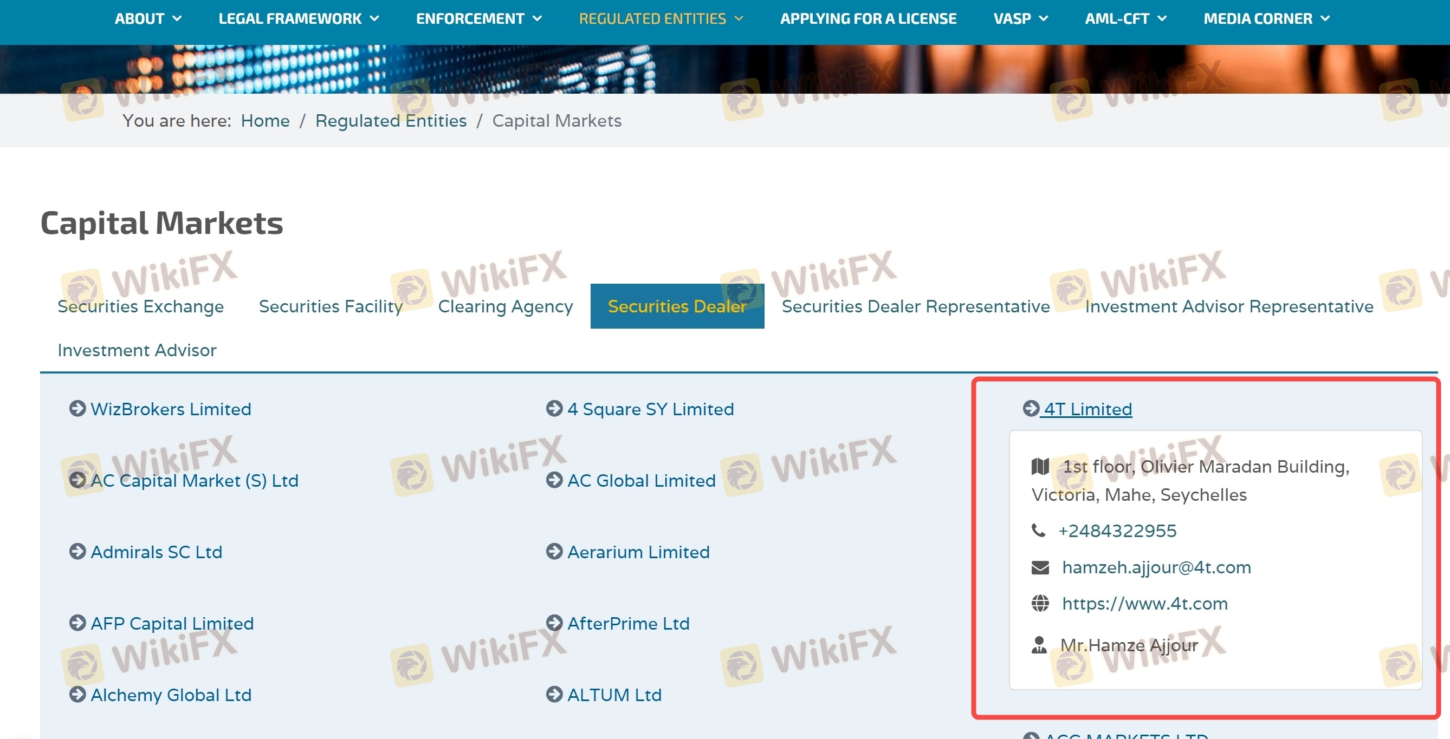
Task: Click the phone icon in 4T details
Action: (1038, 531)
